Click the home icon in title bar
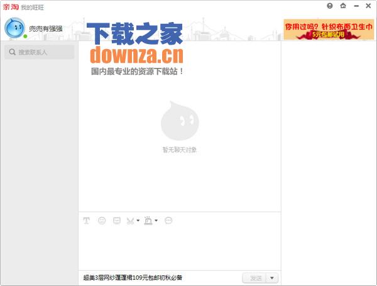The width and height of the screenshot is (377, 286). pyautogui.click(x=343, y=6)
